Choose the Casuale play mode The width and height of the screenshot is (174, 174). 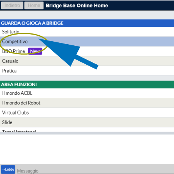(87, 61)
